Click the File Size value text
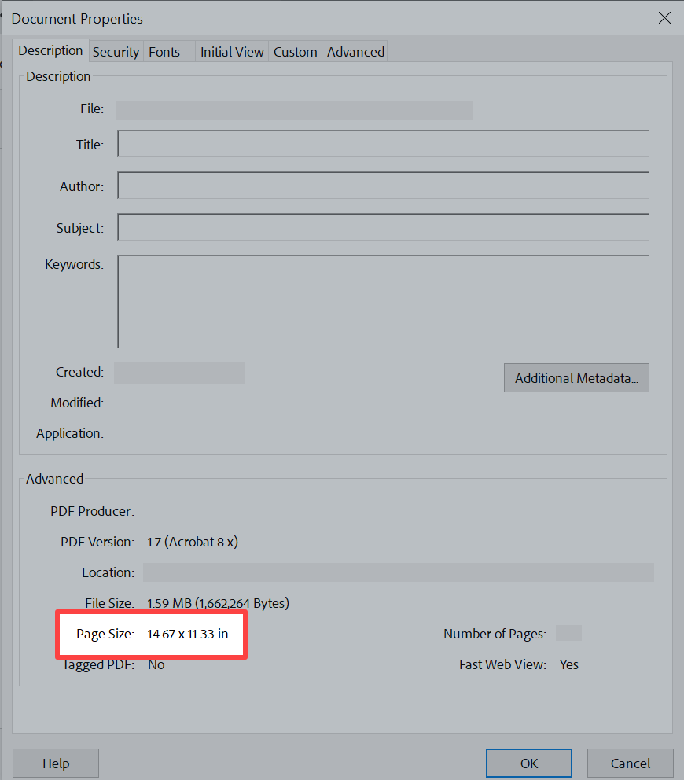 click(x=216, y=603)
